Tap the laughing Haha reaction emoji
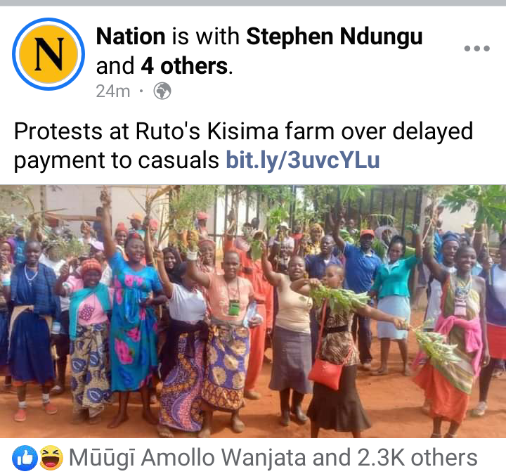Image resolution: width=506 pixels, height=474 pixels. pos(51,458)
